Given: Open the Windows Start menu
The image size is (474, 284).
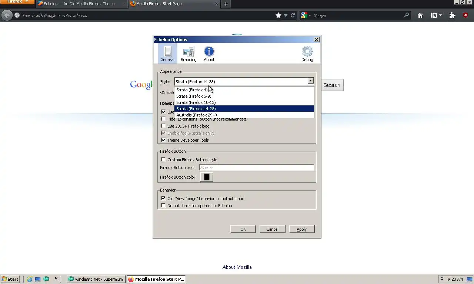Looking at the screenshot, I should pos(10,279).
